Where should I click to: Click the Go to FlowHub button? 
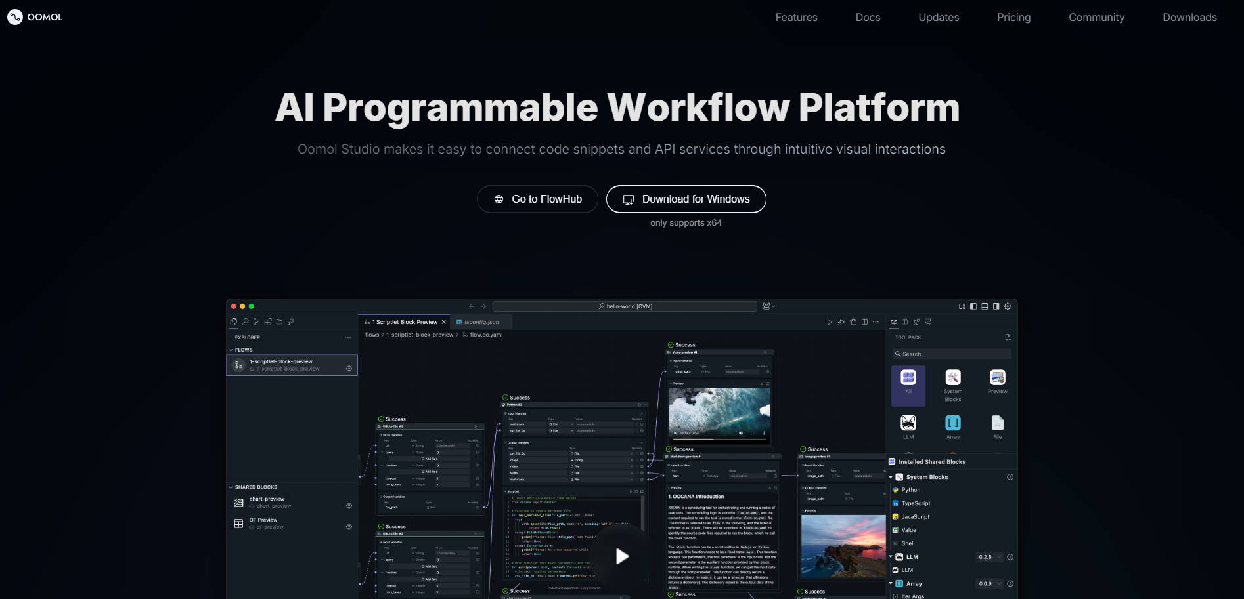(537, 199)
